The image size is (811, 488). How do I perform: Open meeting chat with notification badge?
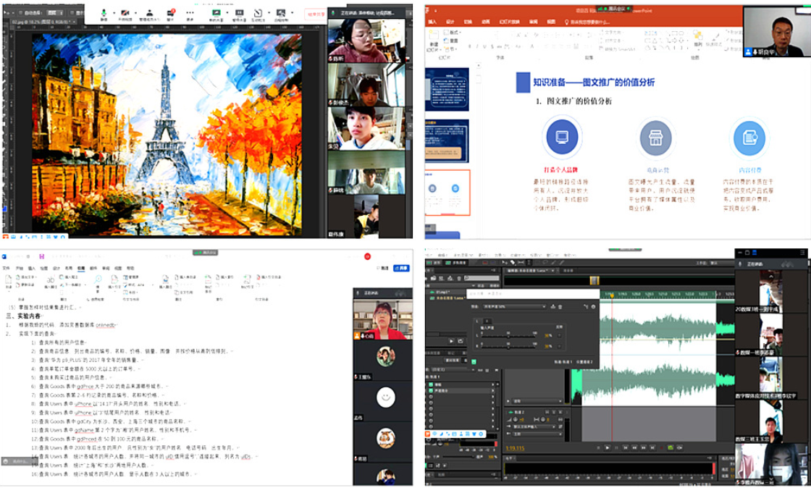click(x=171, y=14)
